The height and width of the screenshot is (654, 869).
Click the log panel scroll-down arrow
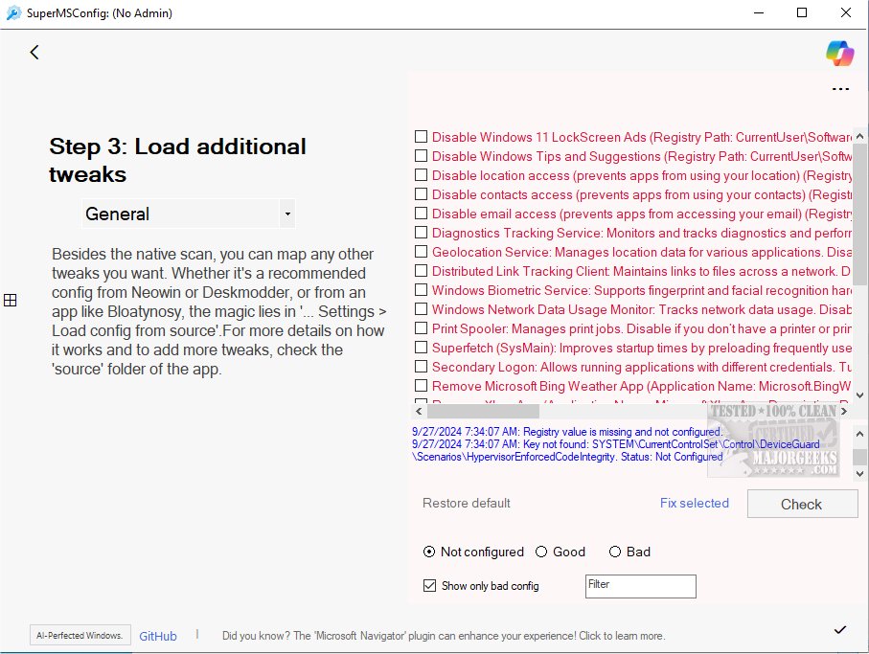[x=859, y=473]
